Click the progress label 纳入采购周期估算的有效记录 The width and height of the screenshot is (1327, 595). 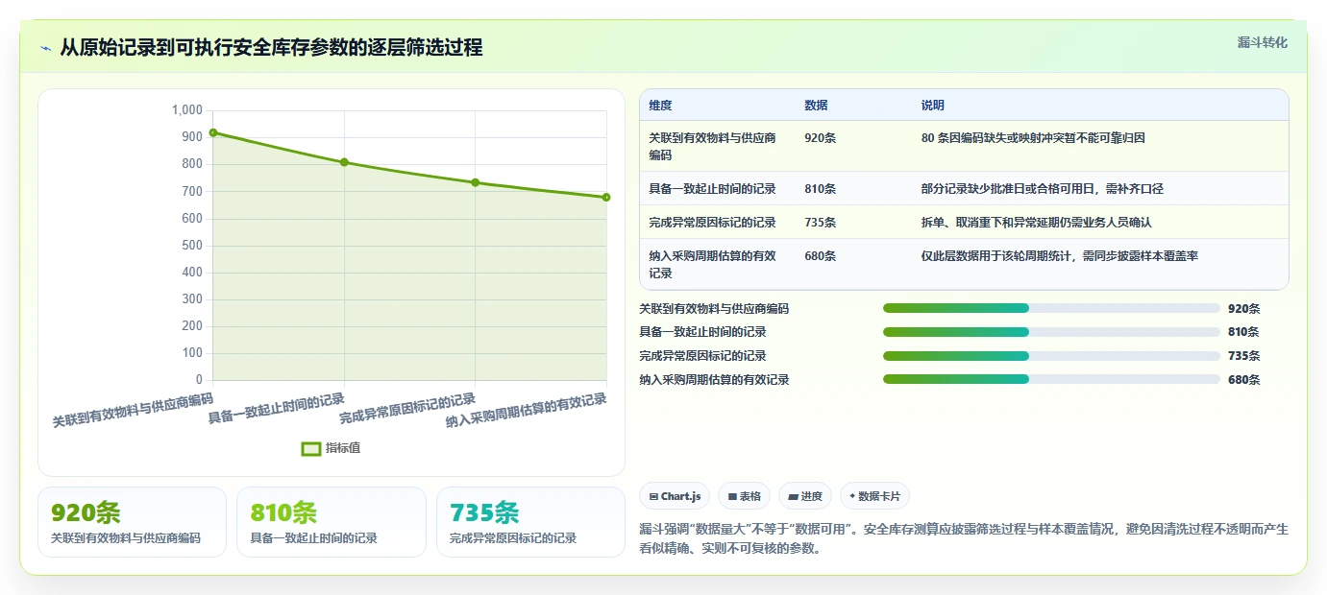(x=714, y=380)
